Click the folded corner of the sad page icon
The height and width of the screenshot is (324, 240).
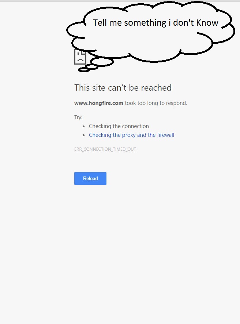pyautogui.click(x=84, y=52)
